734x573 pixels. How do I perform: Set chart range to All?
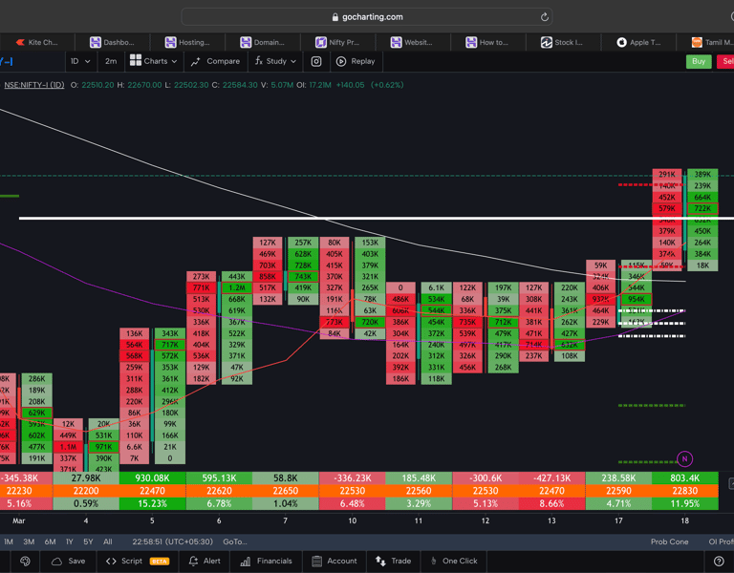pyautogui.click(x=108, y=541)
